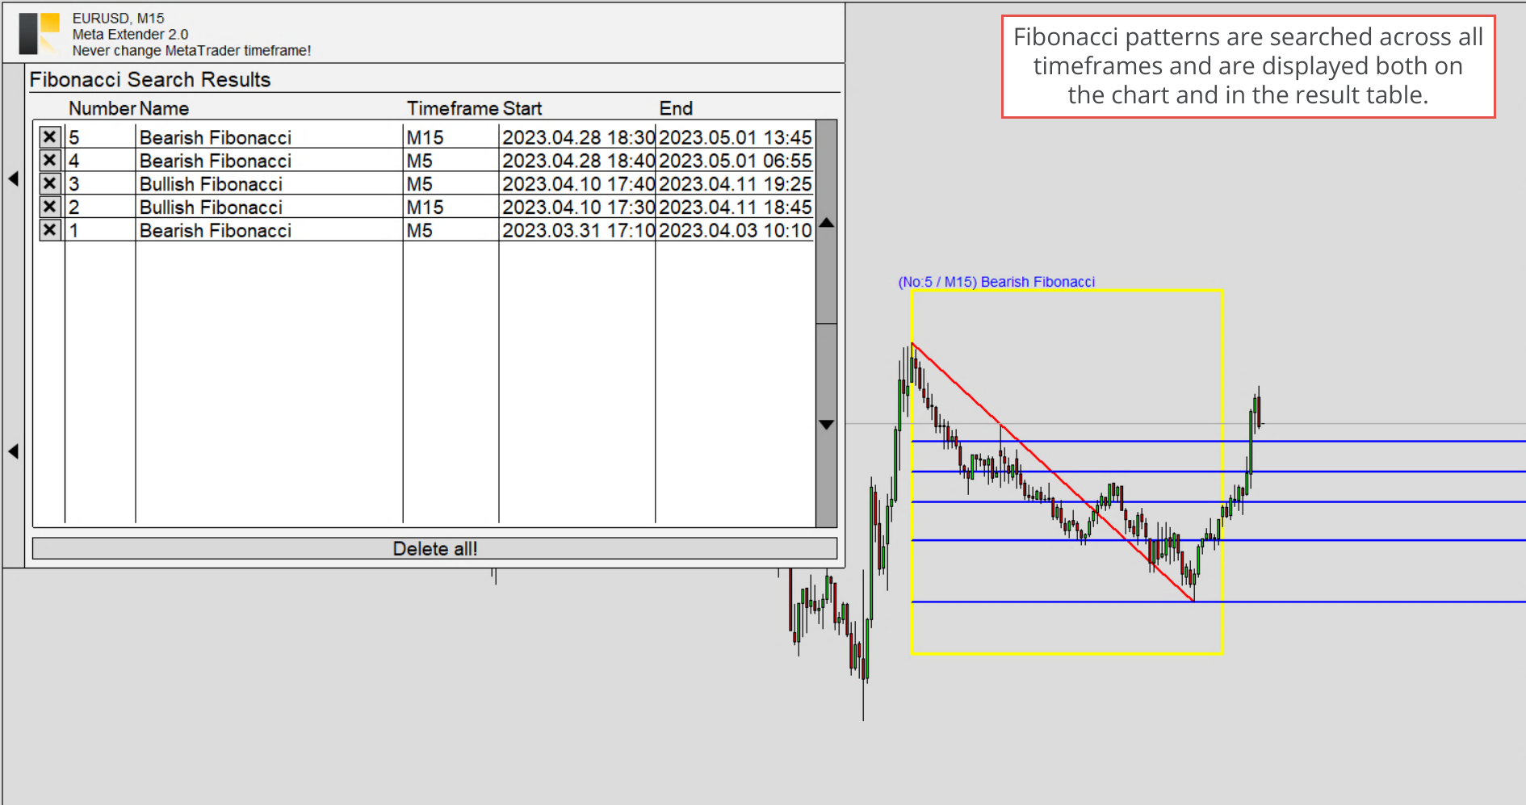Select Bearish Fibonacci name in row 5

click(x=216, y=138)
